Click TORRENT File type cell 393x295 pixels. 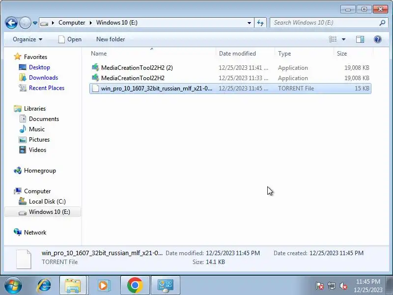tap(296, 88)
